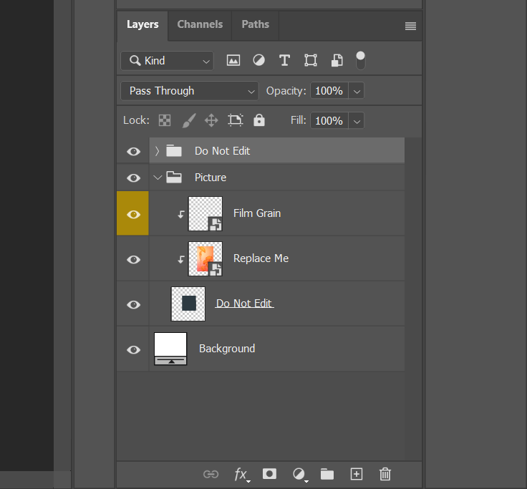Open the Pass Through blend mode dropdown
Image resolution: width=527 pixels, height=489 pixels.
(190, 91)
